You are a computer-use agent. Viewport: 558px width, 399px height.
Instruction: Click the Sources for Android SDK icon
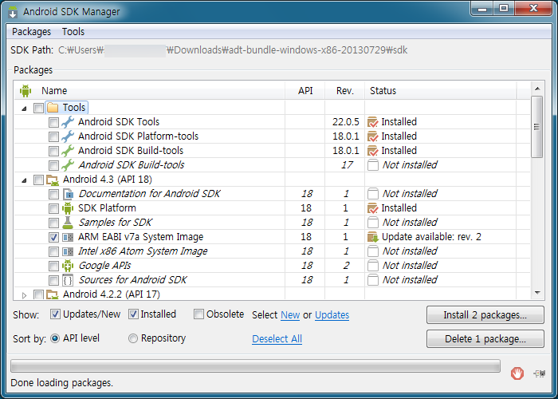point(68,280)
